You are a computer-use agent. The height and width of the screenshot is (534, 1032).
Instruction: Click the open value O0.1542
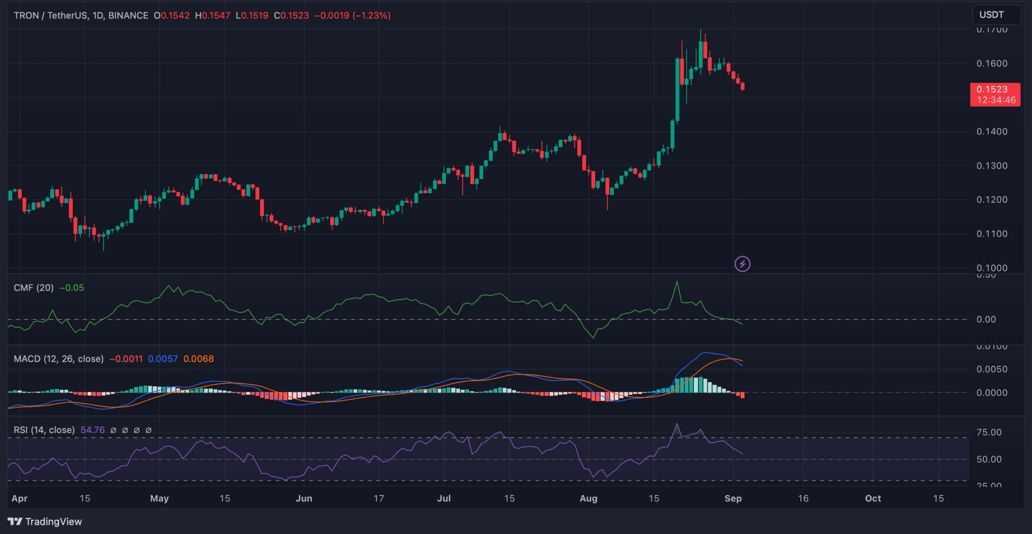(x=172, y=16)
